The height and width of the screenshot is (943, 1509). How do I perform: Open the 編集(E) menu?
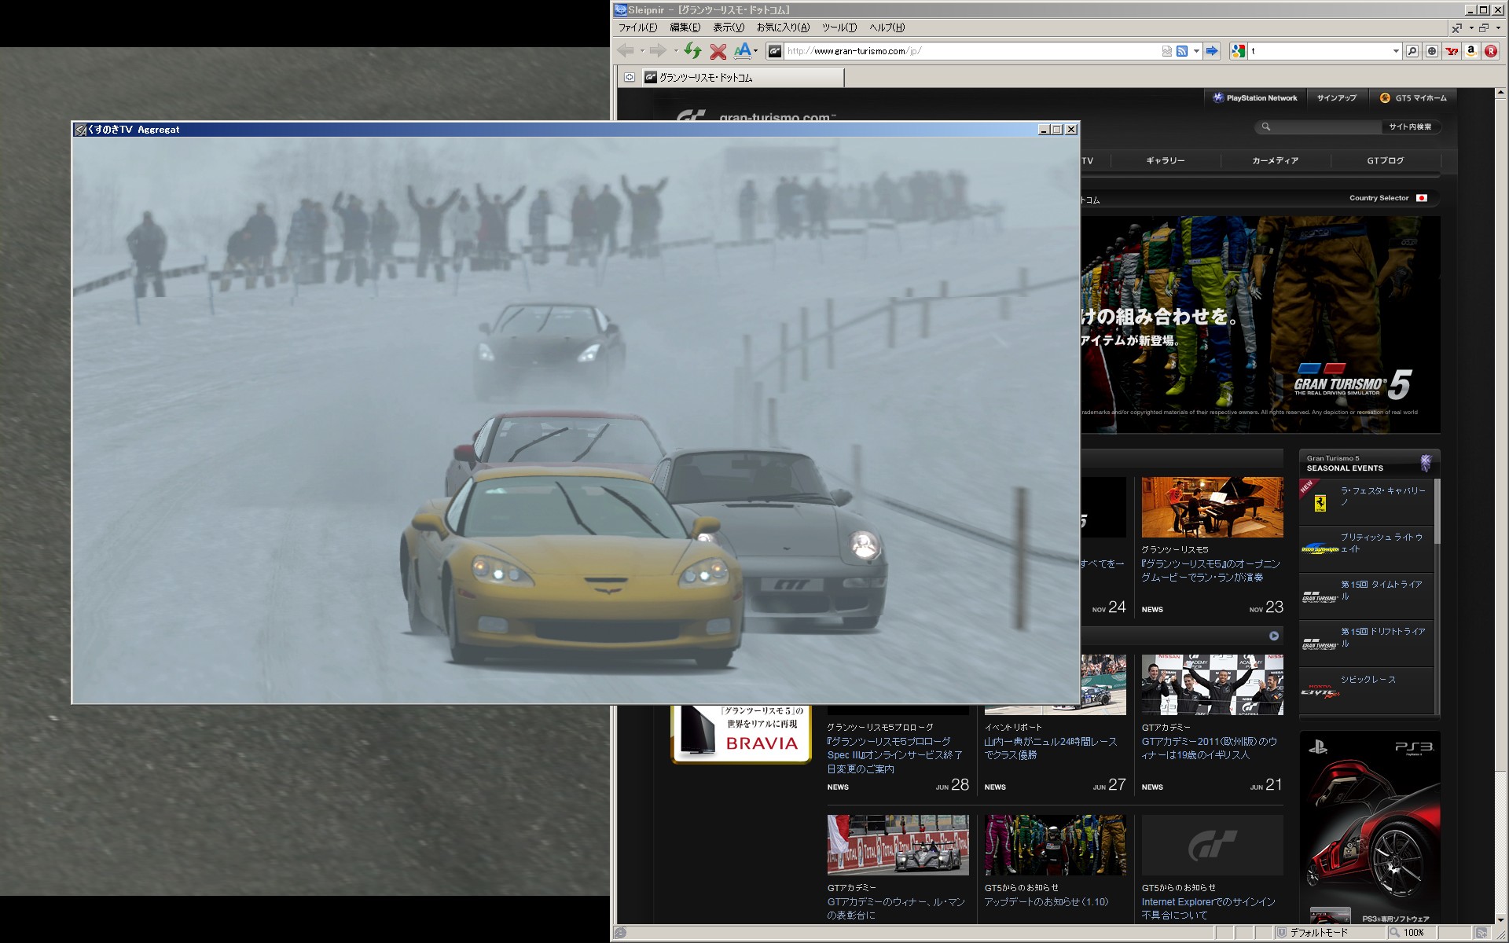pyautogui.click(x=685, y=28)
